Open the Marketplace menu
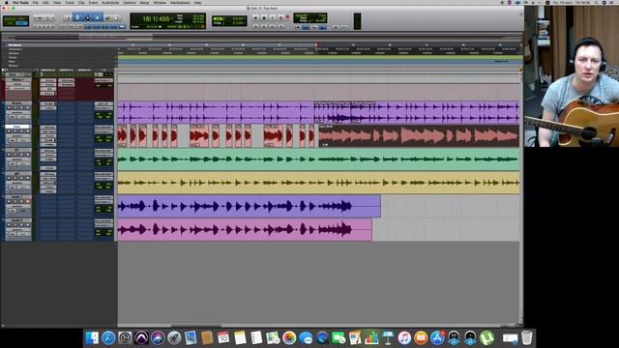The image size is (619, 348). coord(180,2)
